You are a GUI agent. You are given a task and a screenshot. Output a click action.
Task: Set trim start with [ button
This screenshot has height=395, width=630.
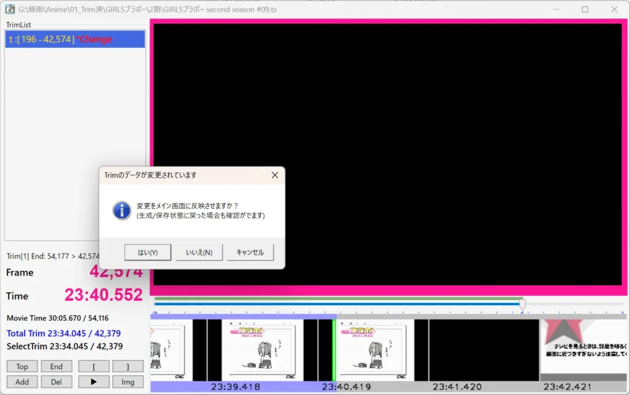click(x=94, y=367)
